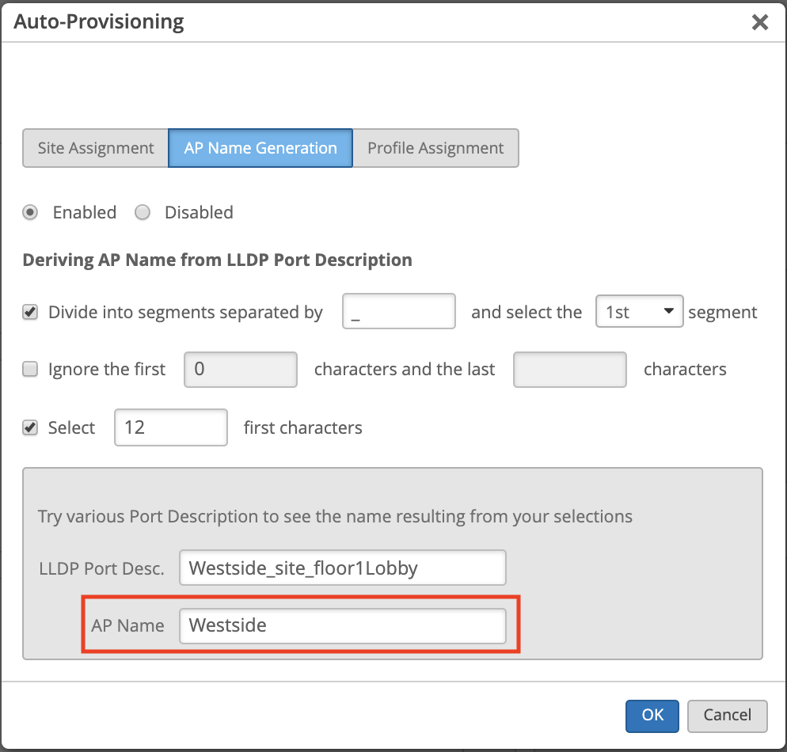Viewport: 787px width, 752px height.
Task: Choose the Disabled radio button
Action: (143, 212)
